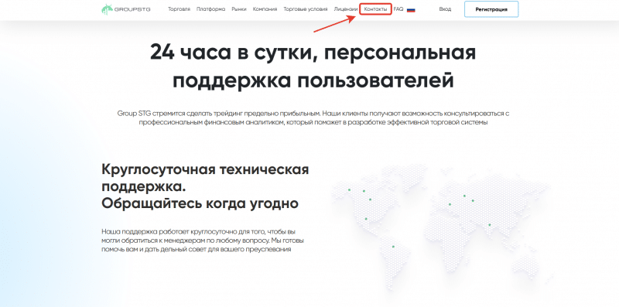Screen dimensions: 619x307
Task: Go to the Контакты page
Action: point(375,9)
